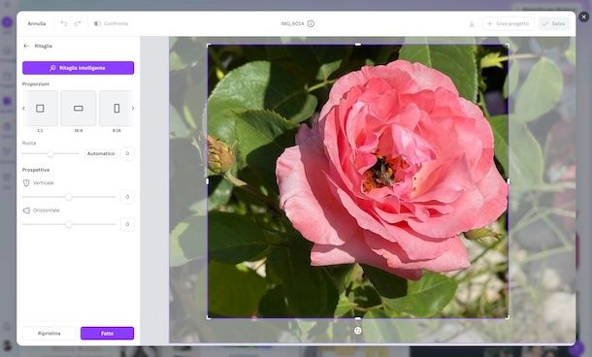The image size is (592, 357).
Task: Click the Orizzontale perspective slider handle
Action: [68, 224]
